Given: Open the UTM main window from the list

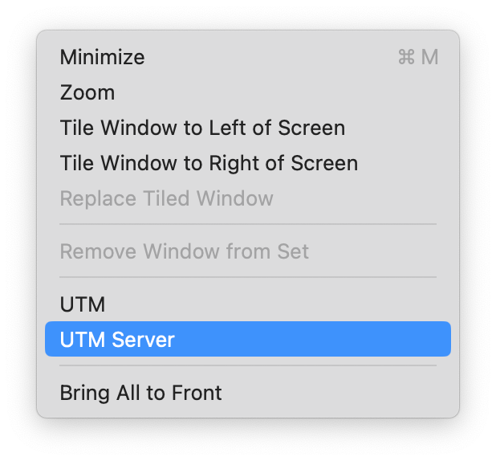Looking at the screenshot, I should (83, 304).
